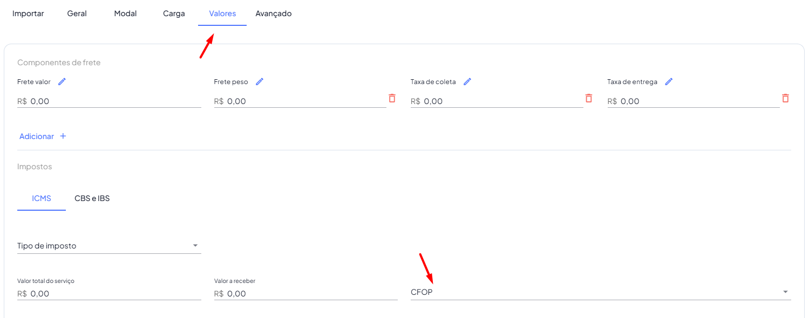Switch to the CBS e IBS tab
Image resolution: width=809 pixels, height=318 pixels.
(92, 198)
